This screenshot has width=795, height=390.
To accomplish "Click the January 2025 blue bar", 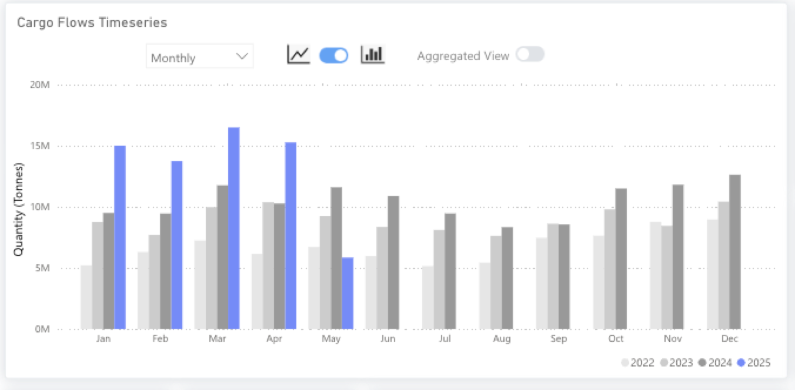I will 120,237.
